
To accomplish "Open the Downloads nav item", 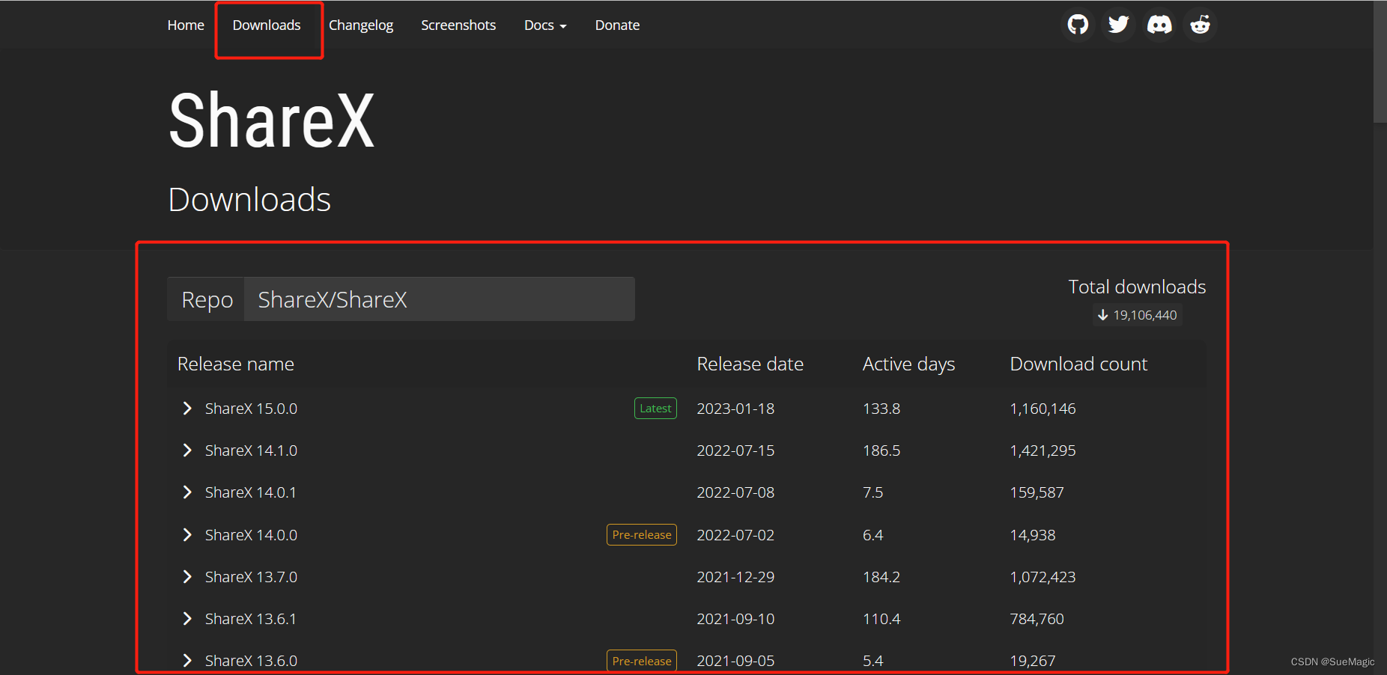I will tap(267, 25).
